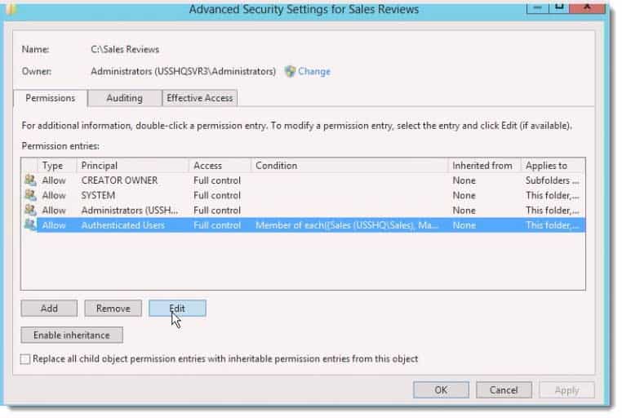Remove the selected permission entry
This screenshot has width=622, height=418.
pyautogui.click(x=113, y=308)
